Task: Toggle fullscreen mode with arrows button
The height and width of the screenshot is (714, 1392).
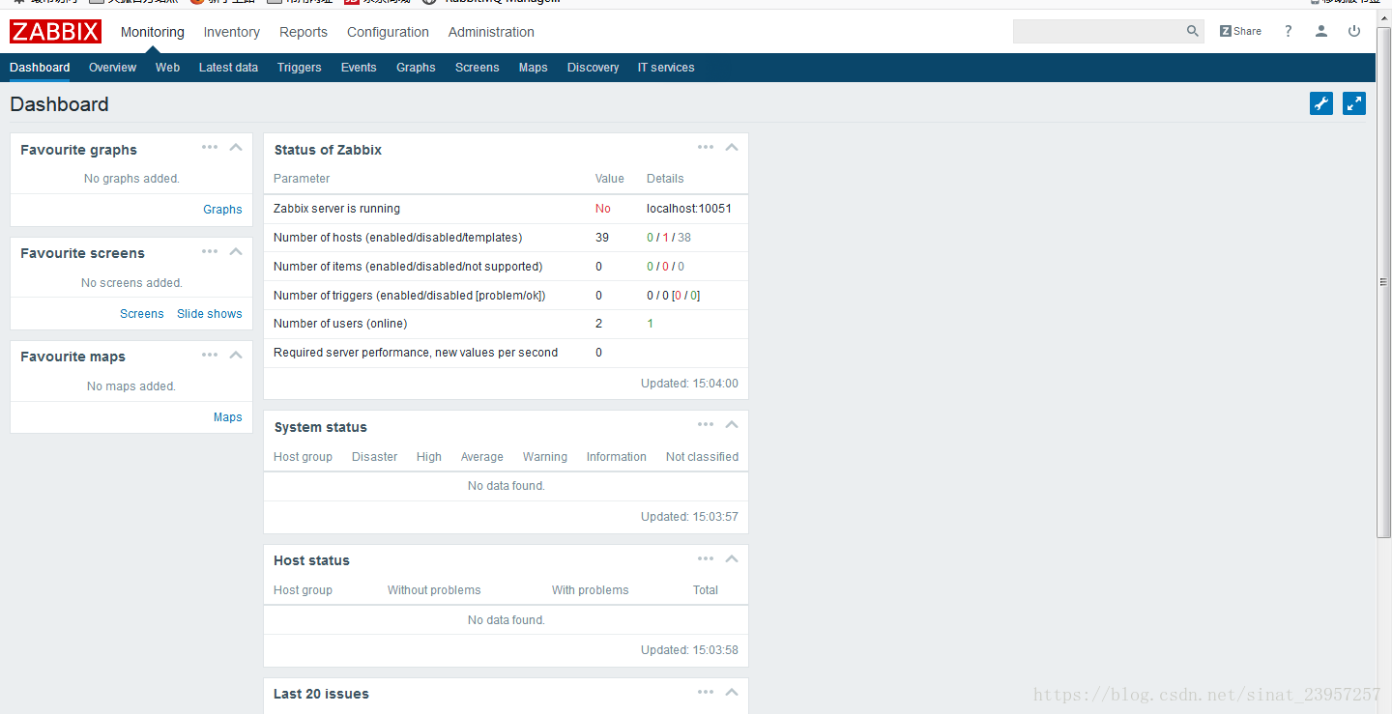Action: tap(1354, 103)
